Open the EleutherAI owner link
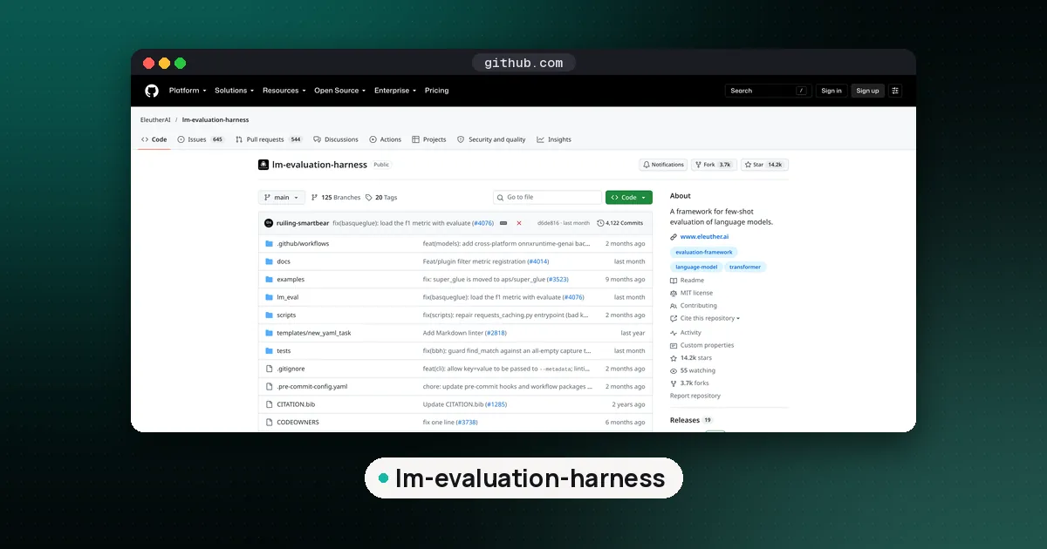The image size is (1047, 549). pyautogui.click(x=154, y=119)
